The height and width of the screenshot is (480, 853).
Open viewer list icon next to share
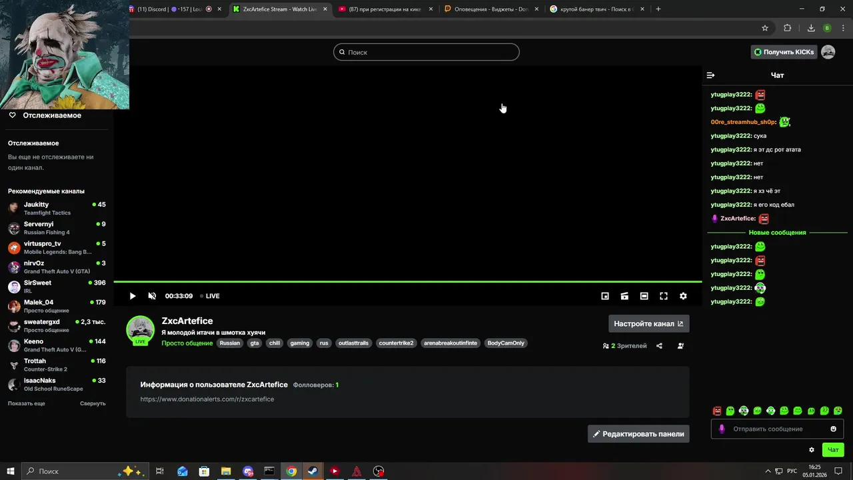[x=680, y=346]
